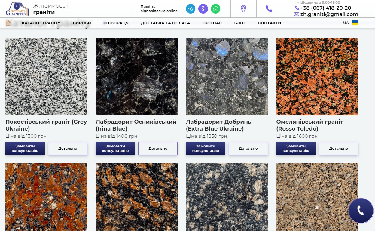Click the map location pin icon
The height and width of the screenshot is (231, 375).
(243, 9)
